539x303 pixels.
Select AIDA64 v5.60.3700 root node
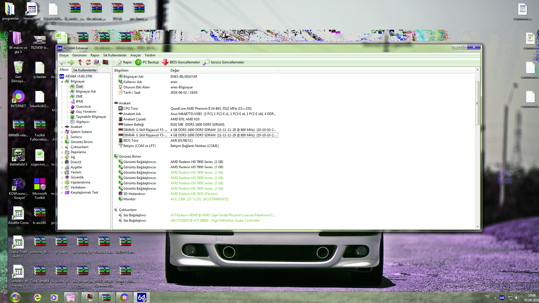pyautogui.click(x=79, y=76)
